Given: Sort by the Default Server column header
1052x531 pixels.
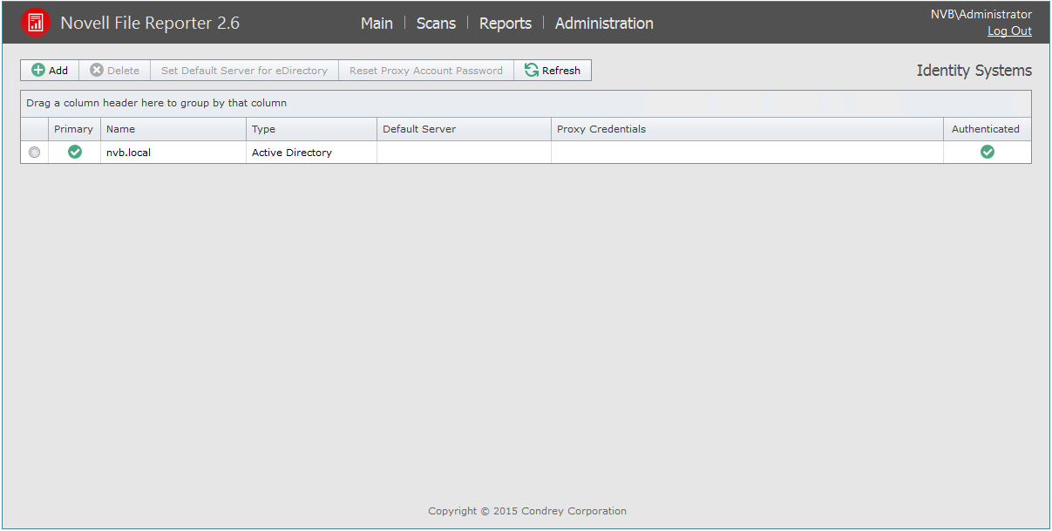Looking at the screenshot, I should click(x=465, y=129).
